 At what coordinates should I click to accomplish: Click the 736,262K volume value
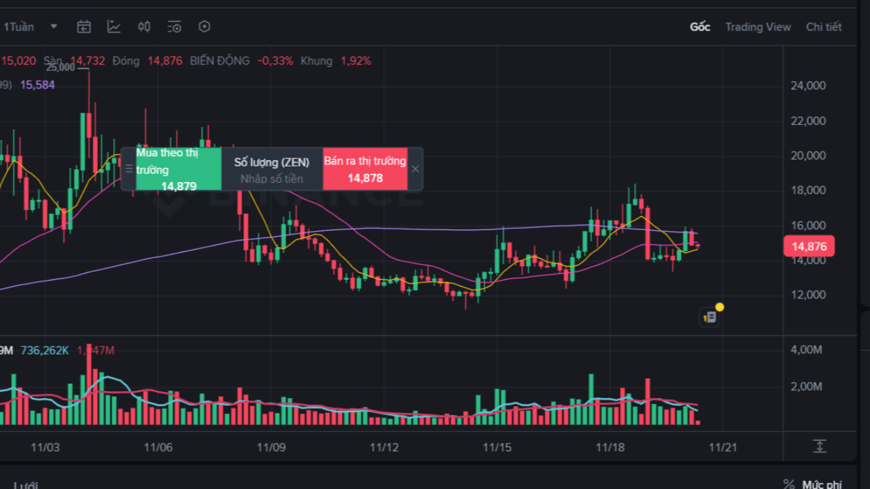[x=45, y=350]
